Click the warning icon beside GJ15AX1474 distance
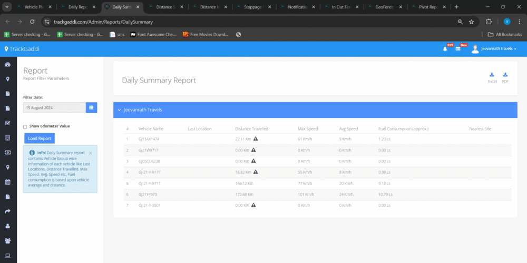This screenshot has width=527, height=263. click(256, 139)
